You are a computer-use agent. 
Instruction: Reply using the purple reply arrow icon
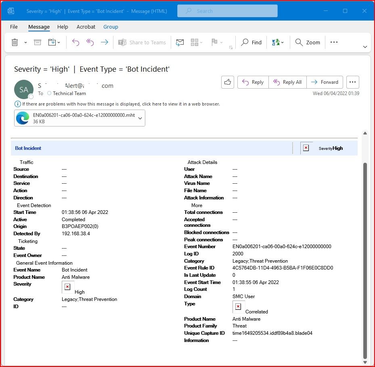coord(75,42)
